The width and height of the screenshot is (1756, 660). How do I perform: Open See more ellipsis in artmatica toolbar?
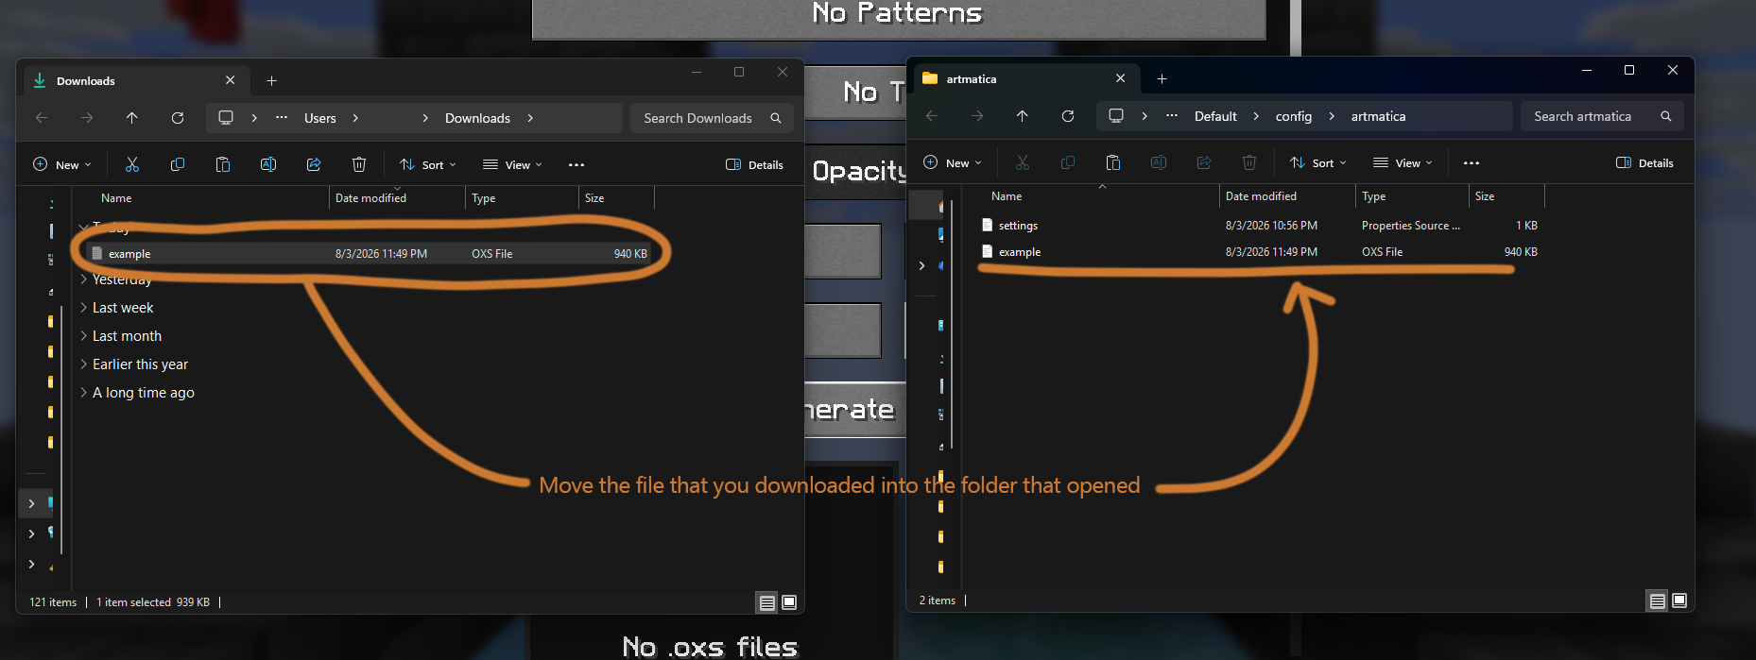(1472, 162)
